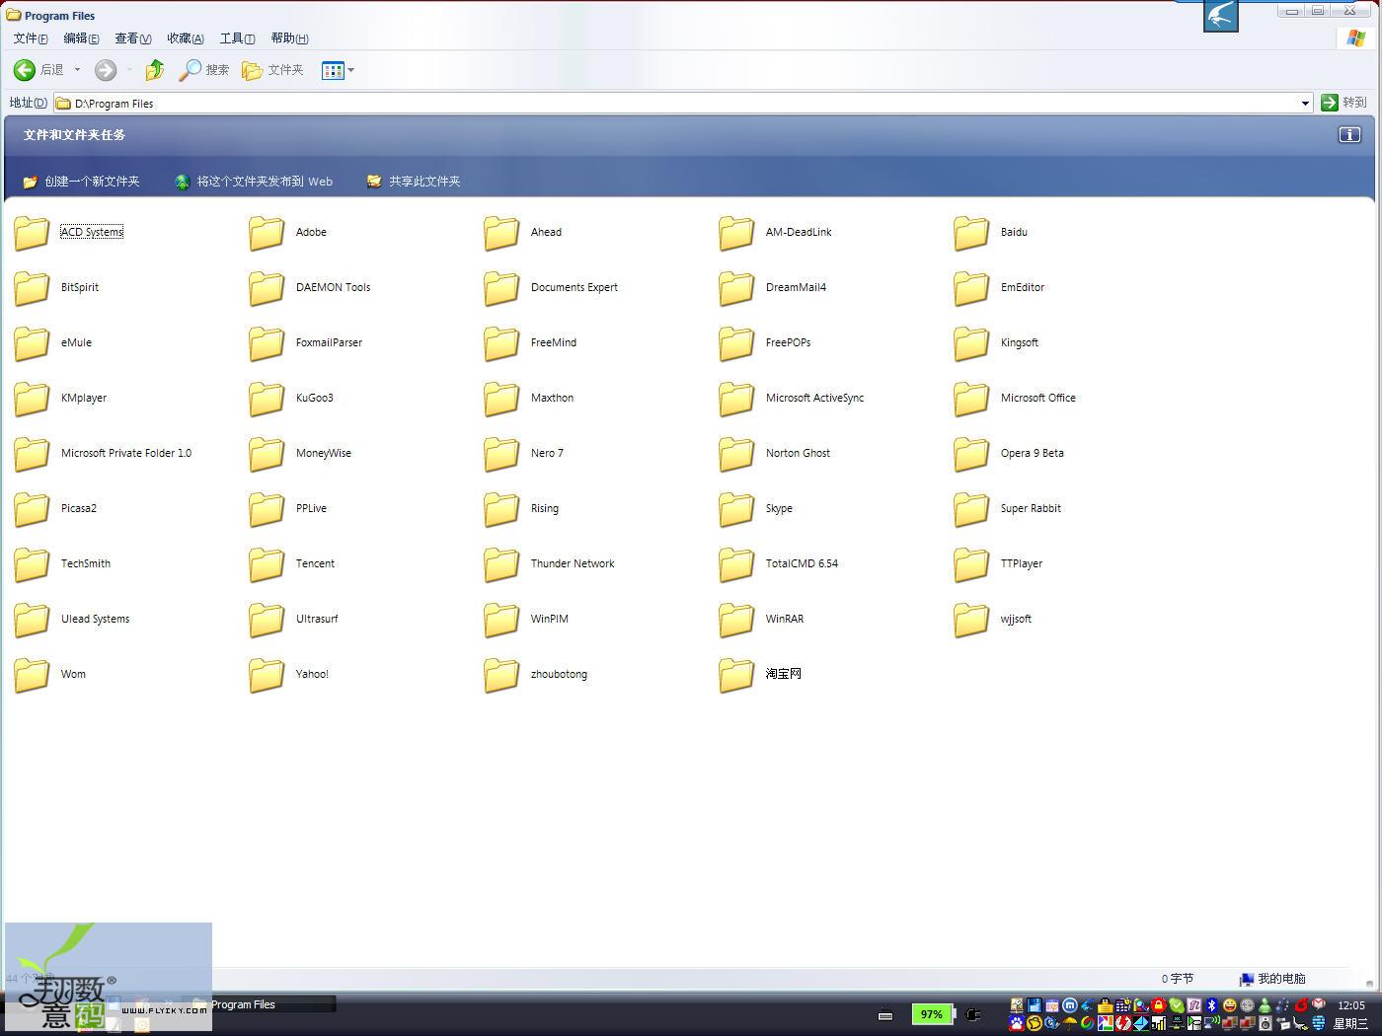Click the green Back arrow button

(25, 70)
